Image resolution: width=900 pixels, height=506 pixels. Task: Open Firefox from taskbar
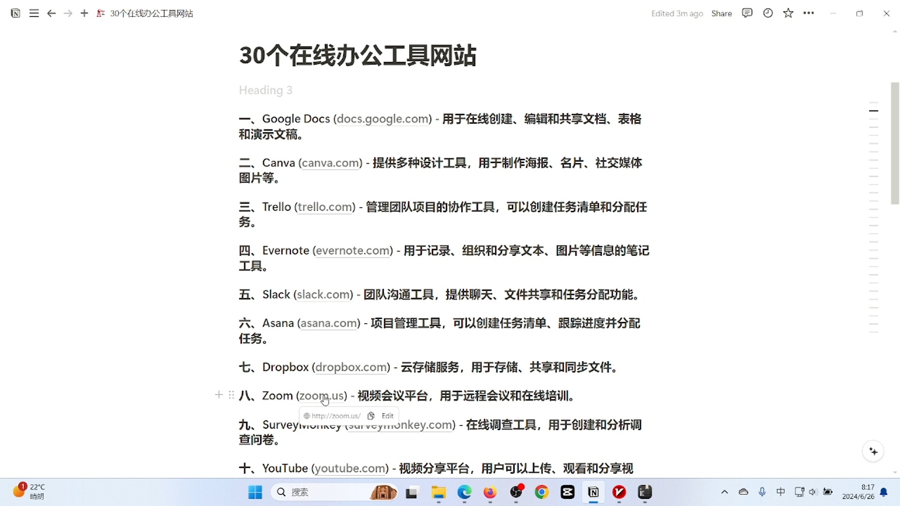coord(490,492)
